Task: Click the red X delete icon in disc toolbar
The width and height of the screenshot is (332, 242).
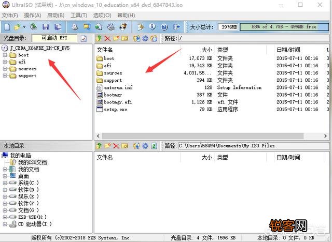Action: tap(107, 38)
